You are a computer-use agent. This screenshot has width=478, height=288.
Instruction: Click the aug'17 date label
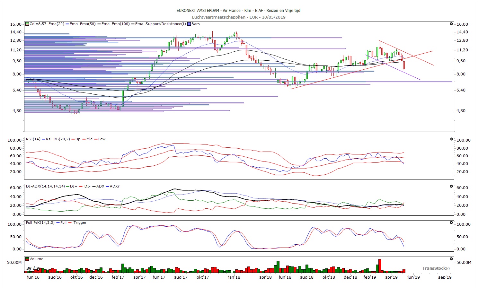click(x=181, y=277)
